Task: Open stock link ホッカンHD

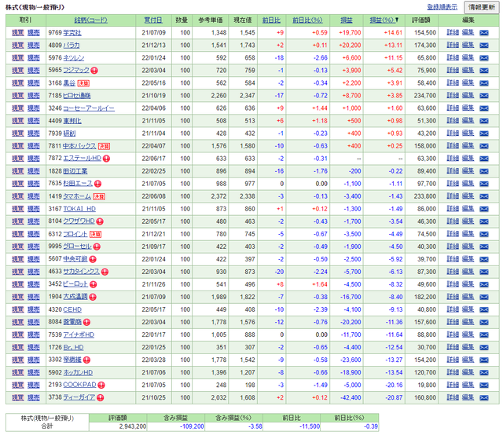Action: tap(78, 372)
